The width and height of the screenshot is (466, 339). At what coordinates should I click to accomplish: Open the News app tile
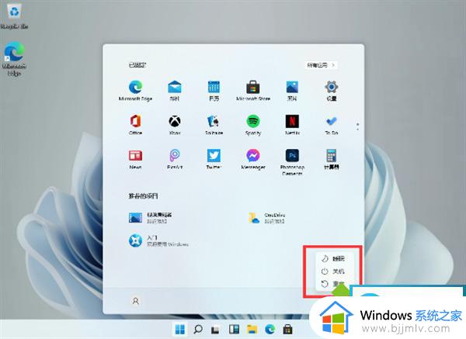[135, 159]
